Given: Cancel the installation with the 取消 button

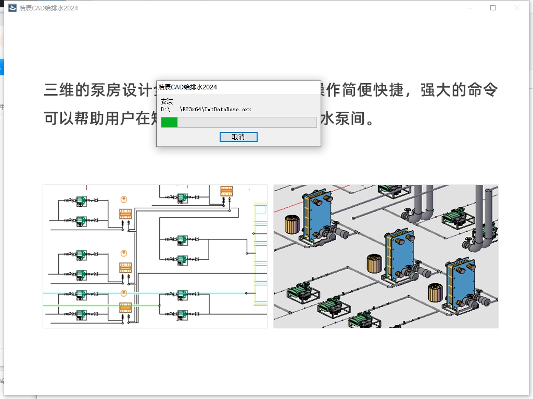Looking at the screenshot, I should click(x=238, y=137).
